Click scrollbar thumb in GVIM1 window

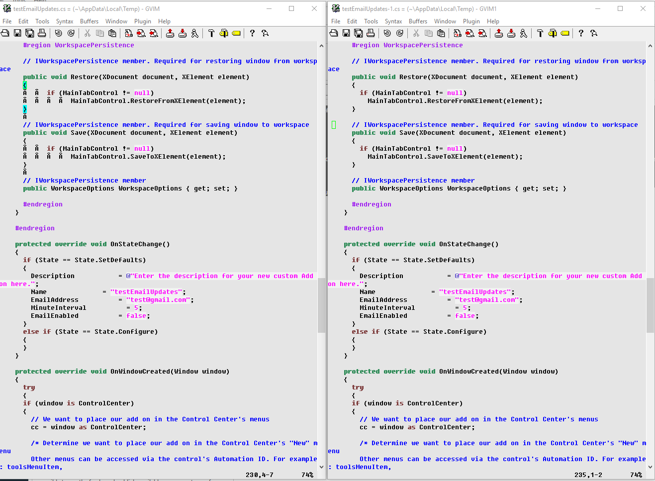pos(650,305)
